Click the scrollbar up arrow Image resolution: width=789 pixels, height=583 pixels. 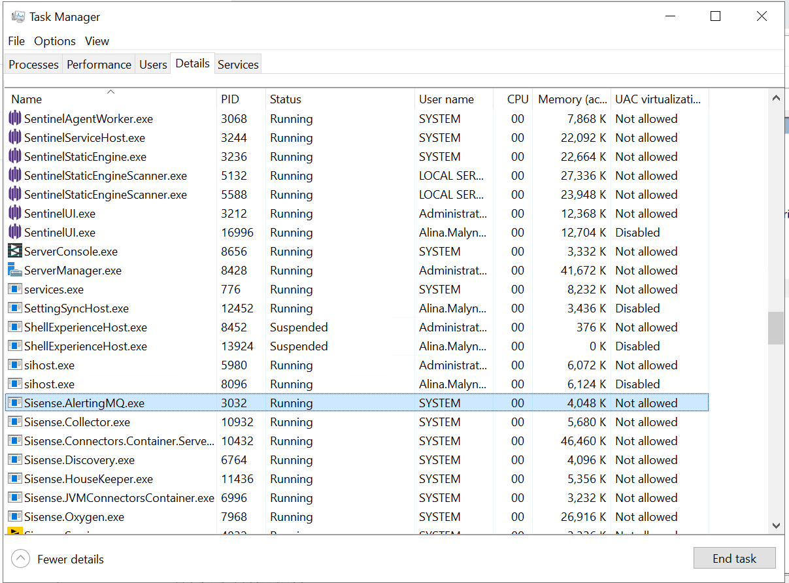click(776, 98)
